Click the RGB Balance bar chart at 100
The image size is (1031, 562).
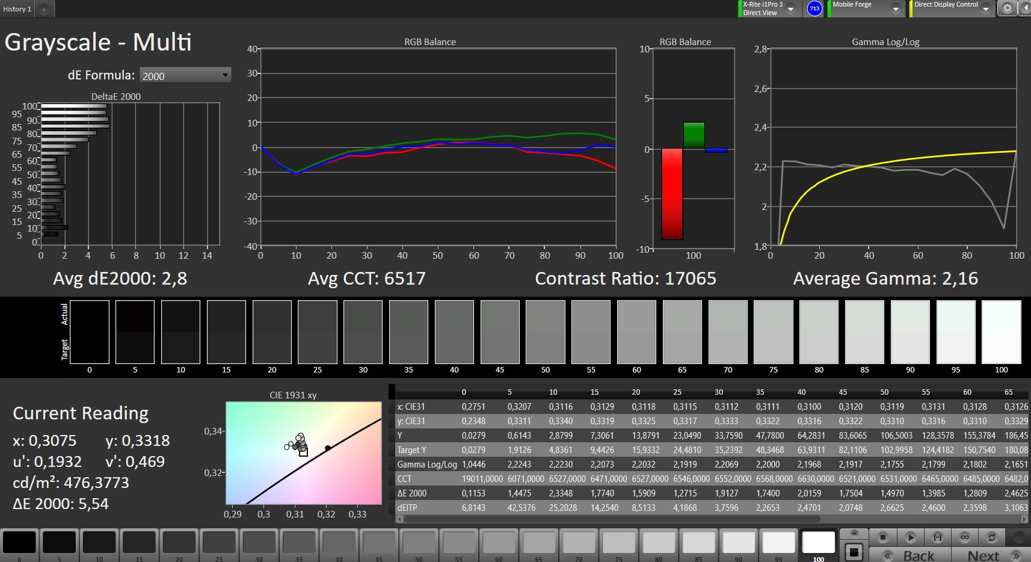tap(694, 149)
